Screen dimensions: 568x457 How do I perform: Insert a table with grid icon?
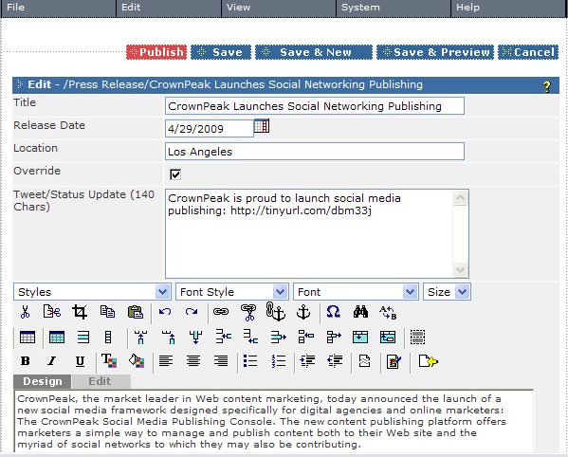[27, 338]
